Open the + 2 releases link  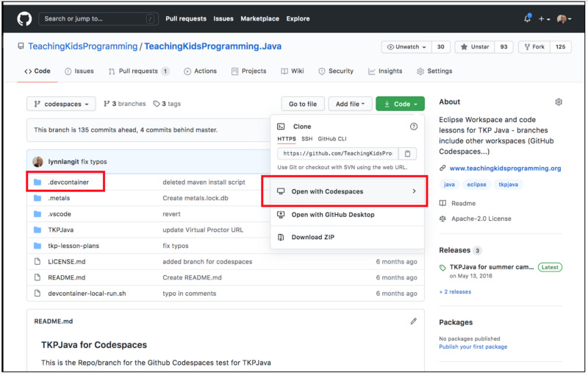[455, 292]
